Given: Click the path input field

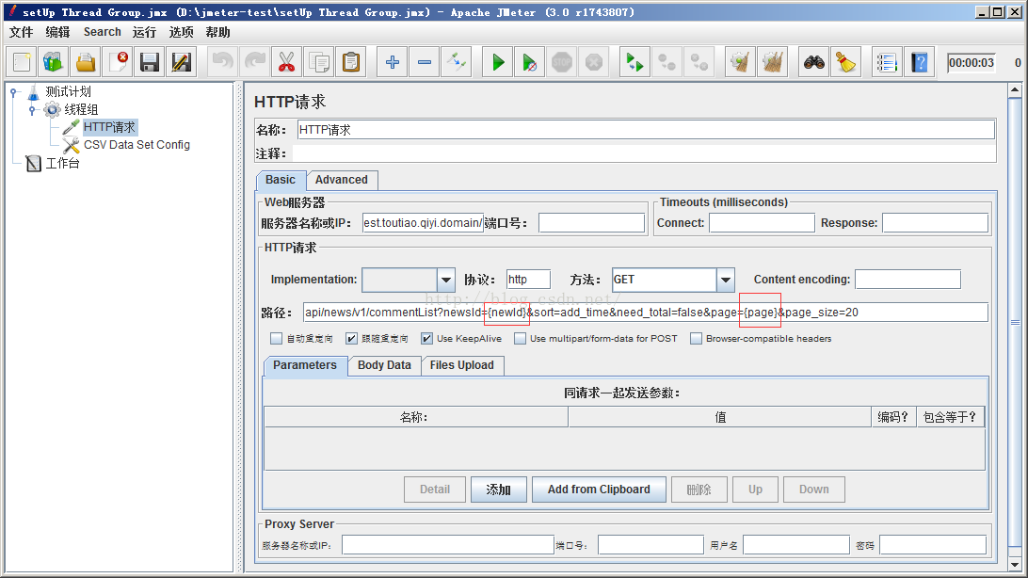Looking at the screenshot, I should point(645,313).
